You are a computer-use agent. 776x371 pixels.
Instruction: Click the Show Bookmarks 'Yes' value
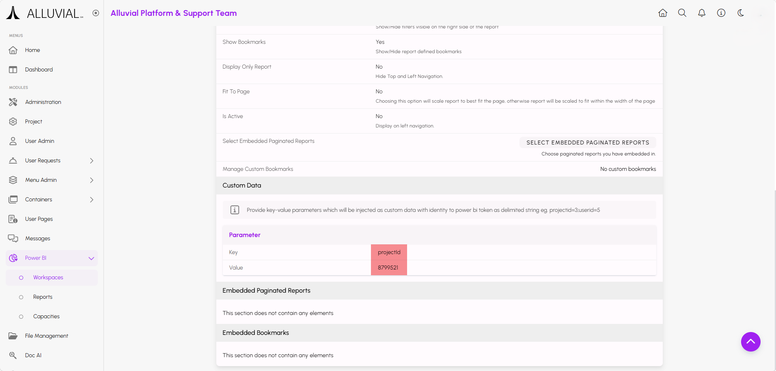click(x=380, y=42)
